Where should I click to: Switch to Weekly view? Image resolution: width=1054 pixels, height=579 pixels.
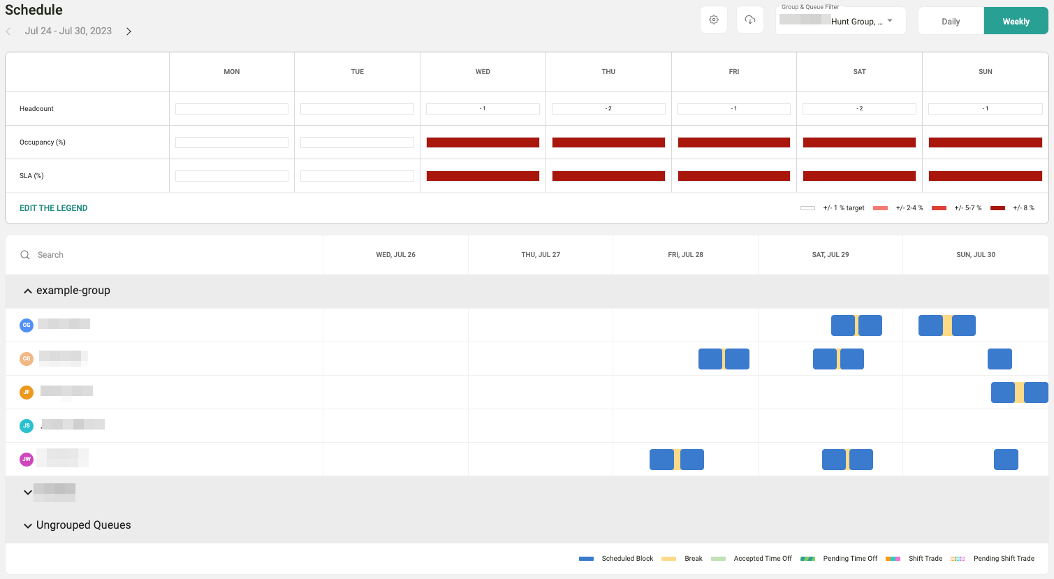(x=1016, y=21)
